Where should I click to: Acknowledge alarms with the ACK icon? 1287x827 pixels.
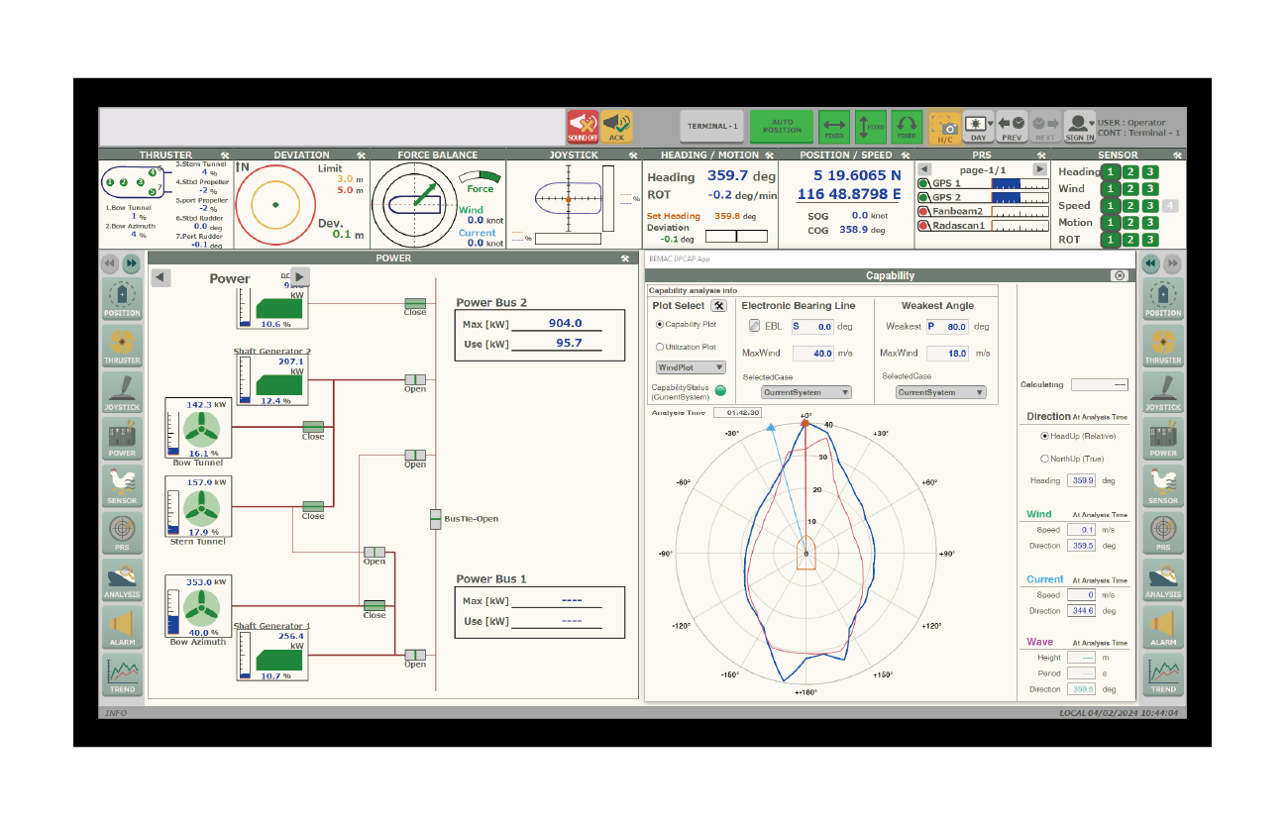click(616, 127)
